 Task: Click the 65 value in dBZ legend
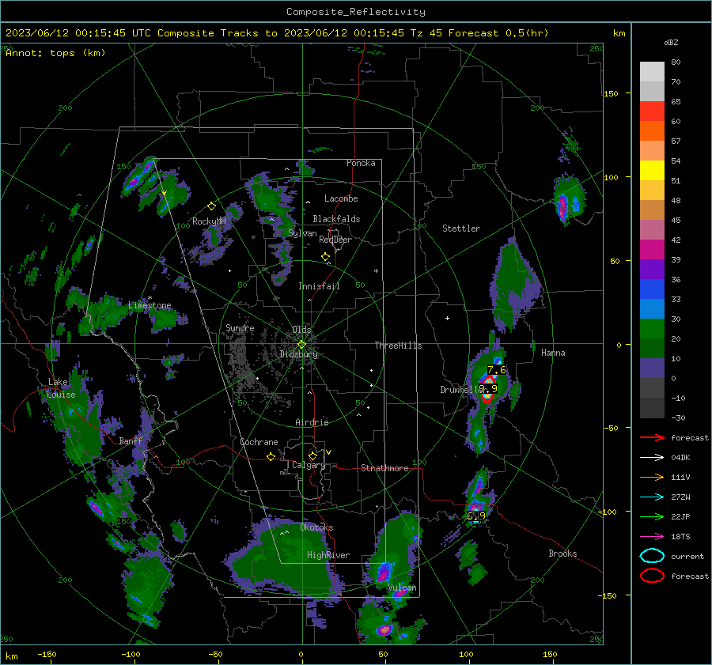[676, 102]
